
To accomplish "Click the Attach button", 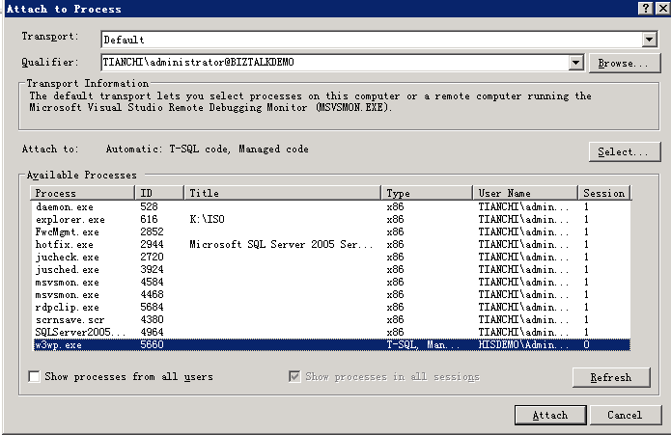I will coord(550,415).
